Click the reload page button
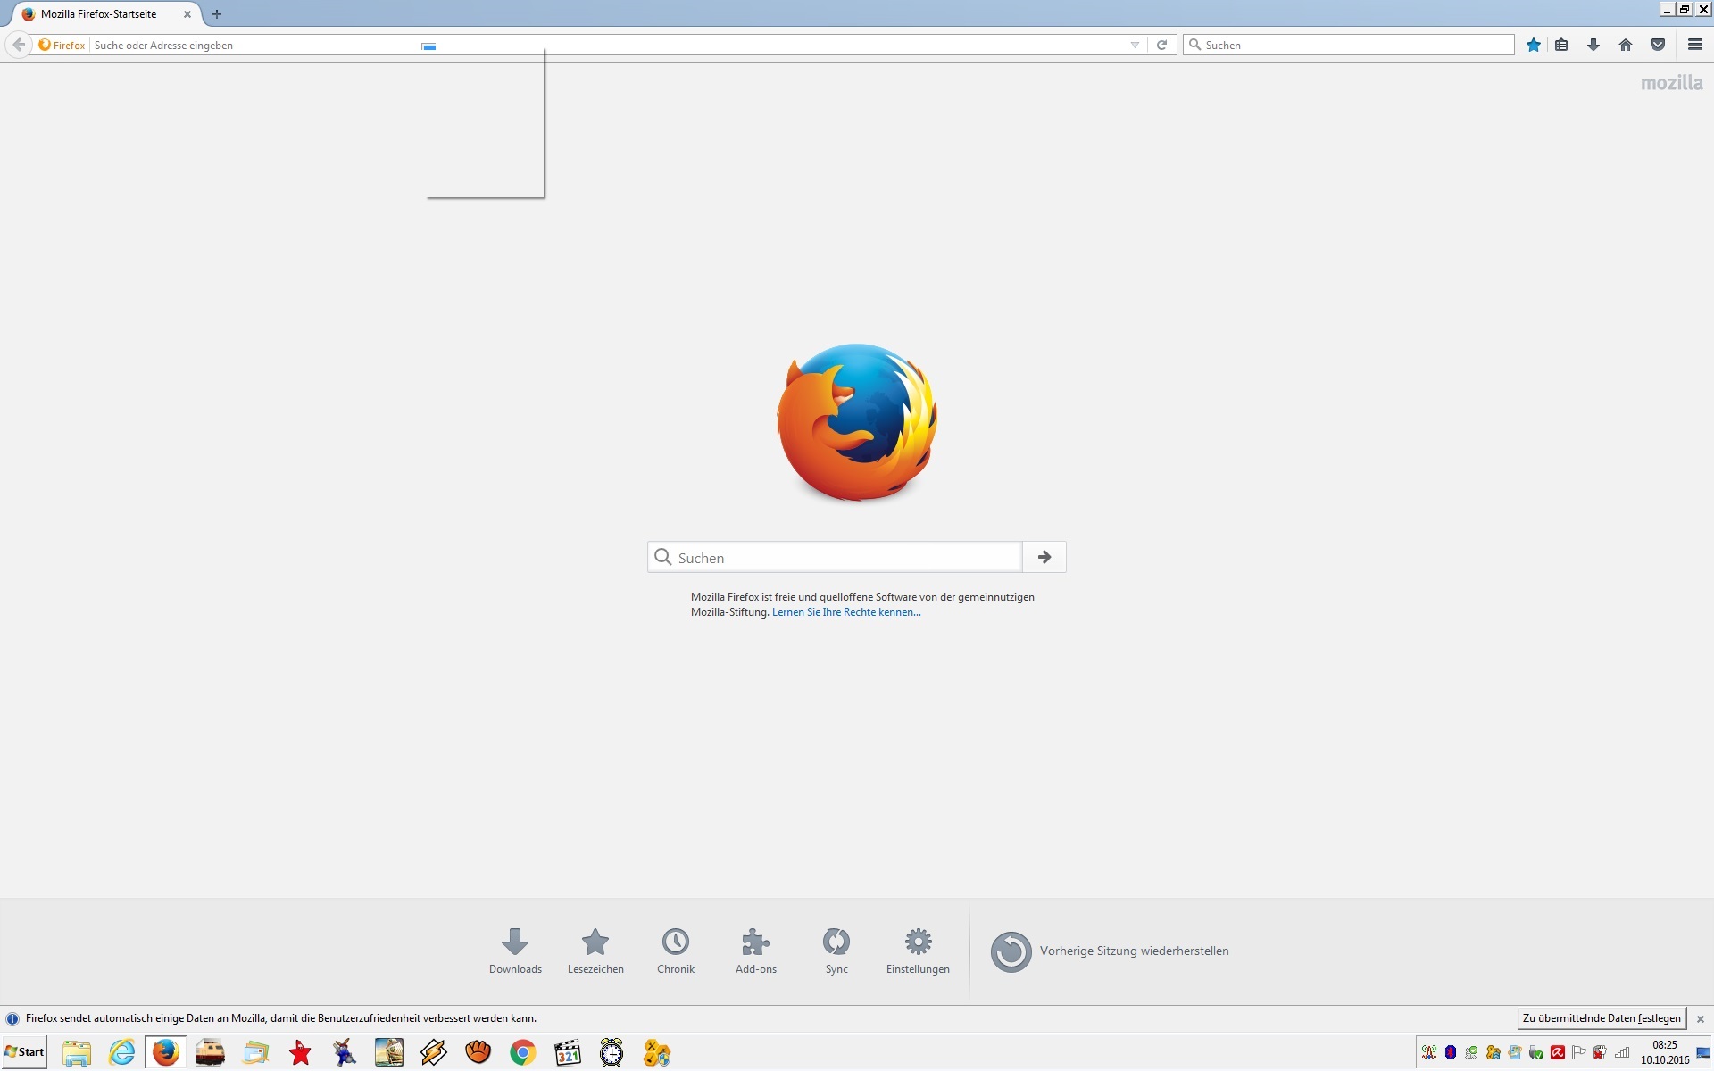This screenshot has width=1714, height=1071. (1161, 45)
